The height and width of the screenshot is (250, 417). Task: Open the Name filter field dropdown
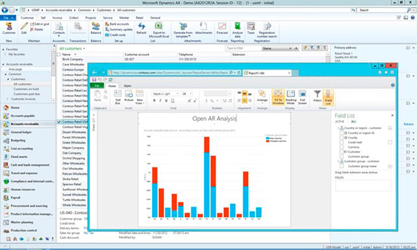tap(290, 49)
